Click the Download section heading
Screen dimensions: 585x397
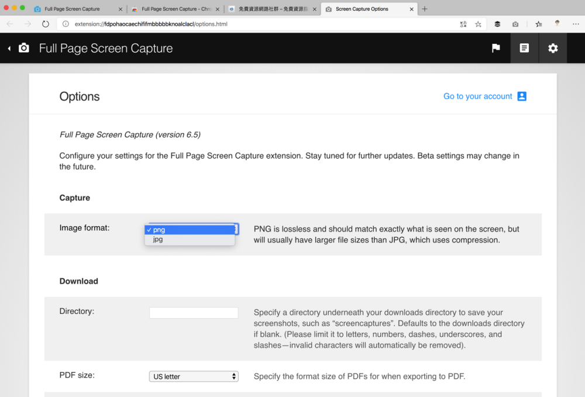[x=79, y=281]
